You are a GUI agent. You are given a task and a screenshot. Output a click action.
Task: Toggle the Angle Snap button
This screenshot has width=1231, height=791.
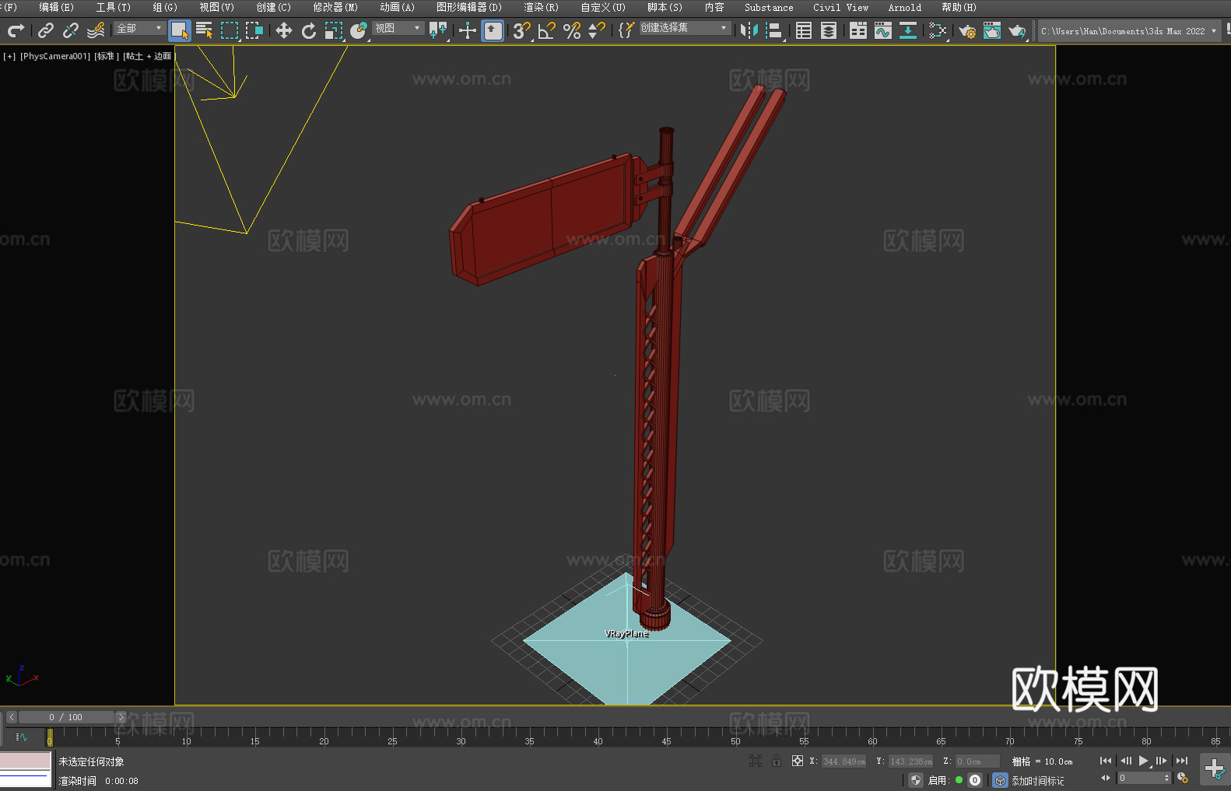click(x=546, y=30)
